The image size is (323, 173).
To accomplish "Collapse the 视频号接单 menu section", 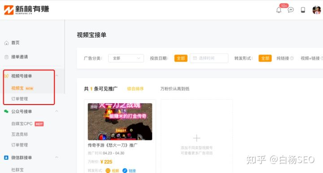I will pos(57,76).
